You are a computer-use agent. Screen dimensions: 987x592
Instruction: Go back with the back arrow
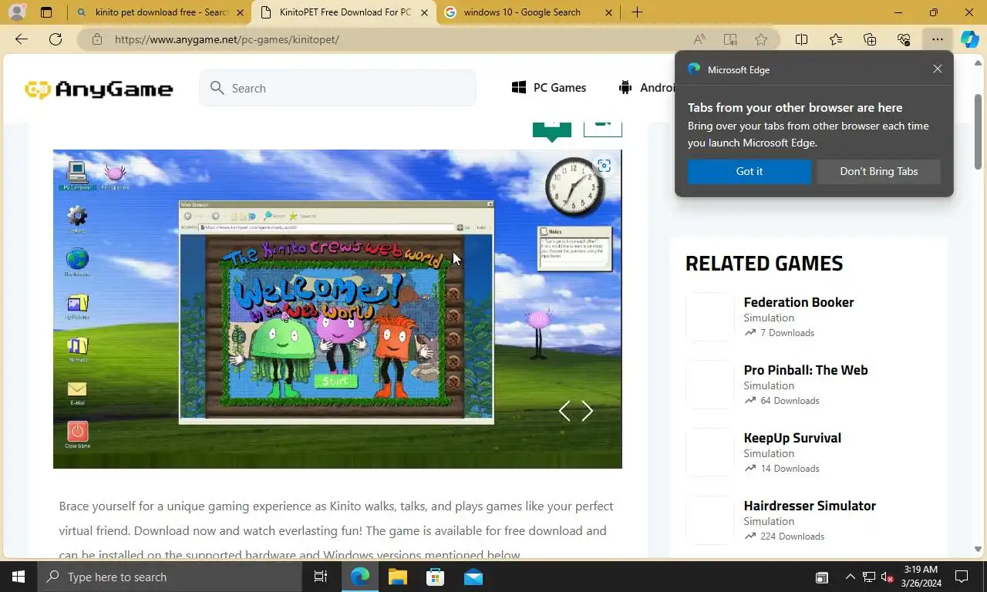click(x=22, y=39)
